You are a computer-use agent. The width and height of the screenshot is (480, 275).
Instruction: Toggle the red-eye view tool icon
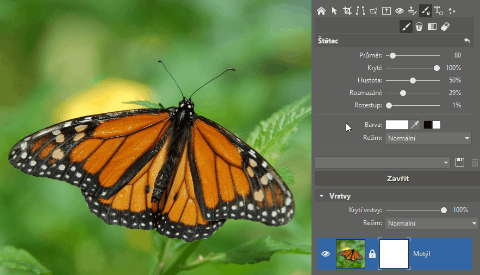click(400, 10)
